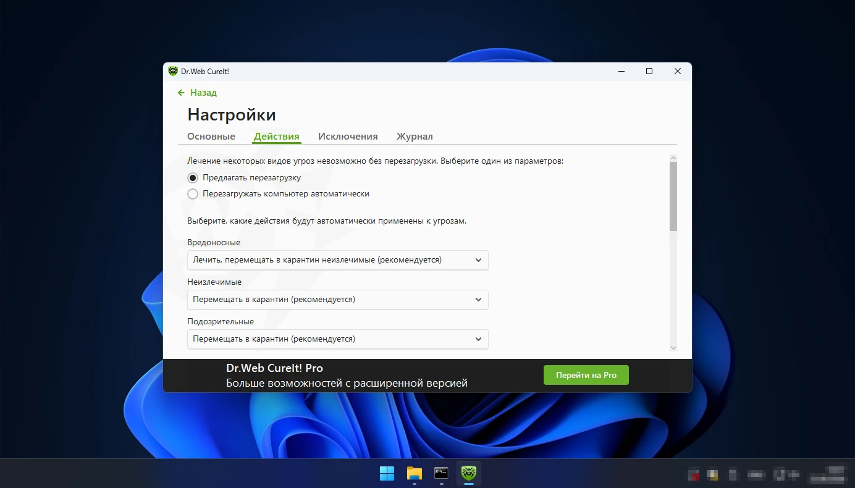Click the scrollbar down arrow
Screen dimensions: 855x488
673,348
